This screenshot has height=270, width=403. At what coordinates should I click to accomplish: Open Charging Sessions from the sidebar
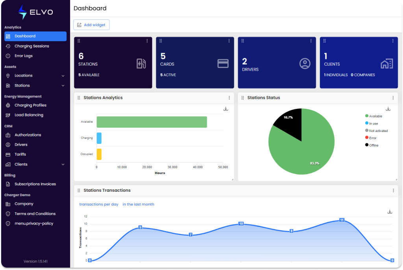[31, 46]
